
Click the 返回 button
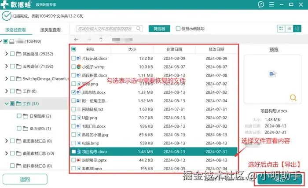25,179
